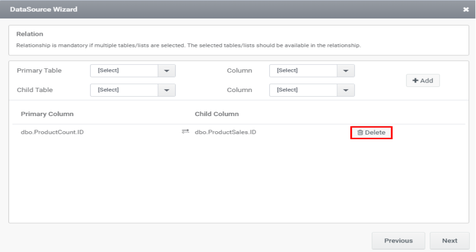The width and height of the screenshot is (476, 252).
Task: Expand the Primary Table dropdown arrow
Action: coord(166,71)
